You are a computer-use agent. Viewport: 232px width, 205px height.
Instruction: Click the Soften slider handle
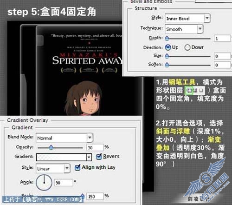coord(167,65)
